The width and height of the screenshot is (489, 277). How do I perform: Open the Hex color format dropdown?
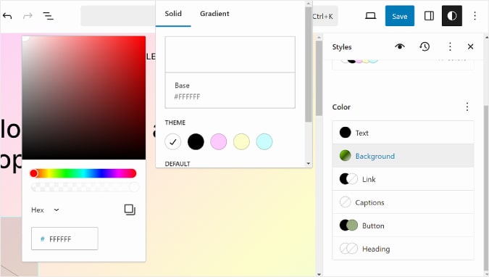(45, 210)
